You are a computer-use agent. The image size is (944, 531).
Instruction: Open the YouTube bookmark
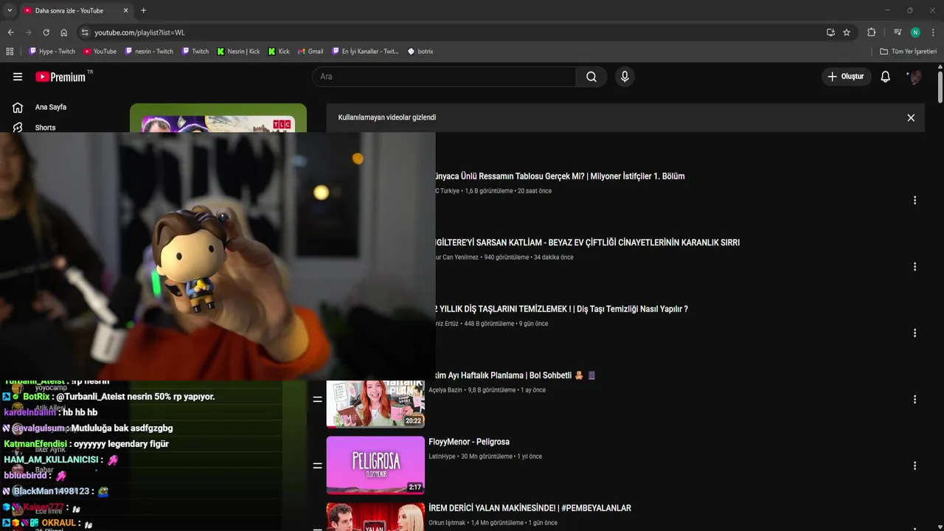100,52
